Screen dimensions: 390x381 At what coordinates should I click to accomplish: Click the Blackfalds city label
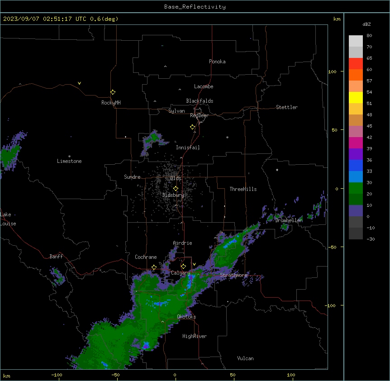coord(200,101)
